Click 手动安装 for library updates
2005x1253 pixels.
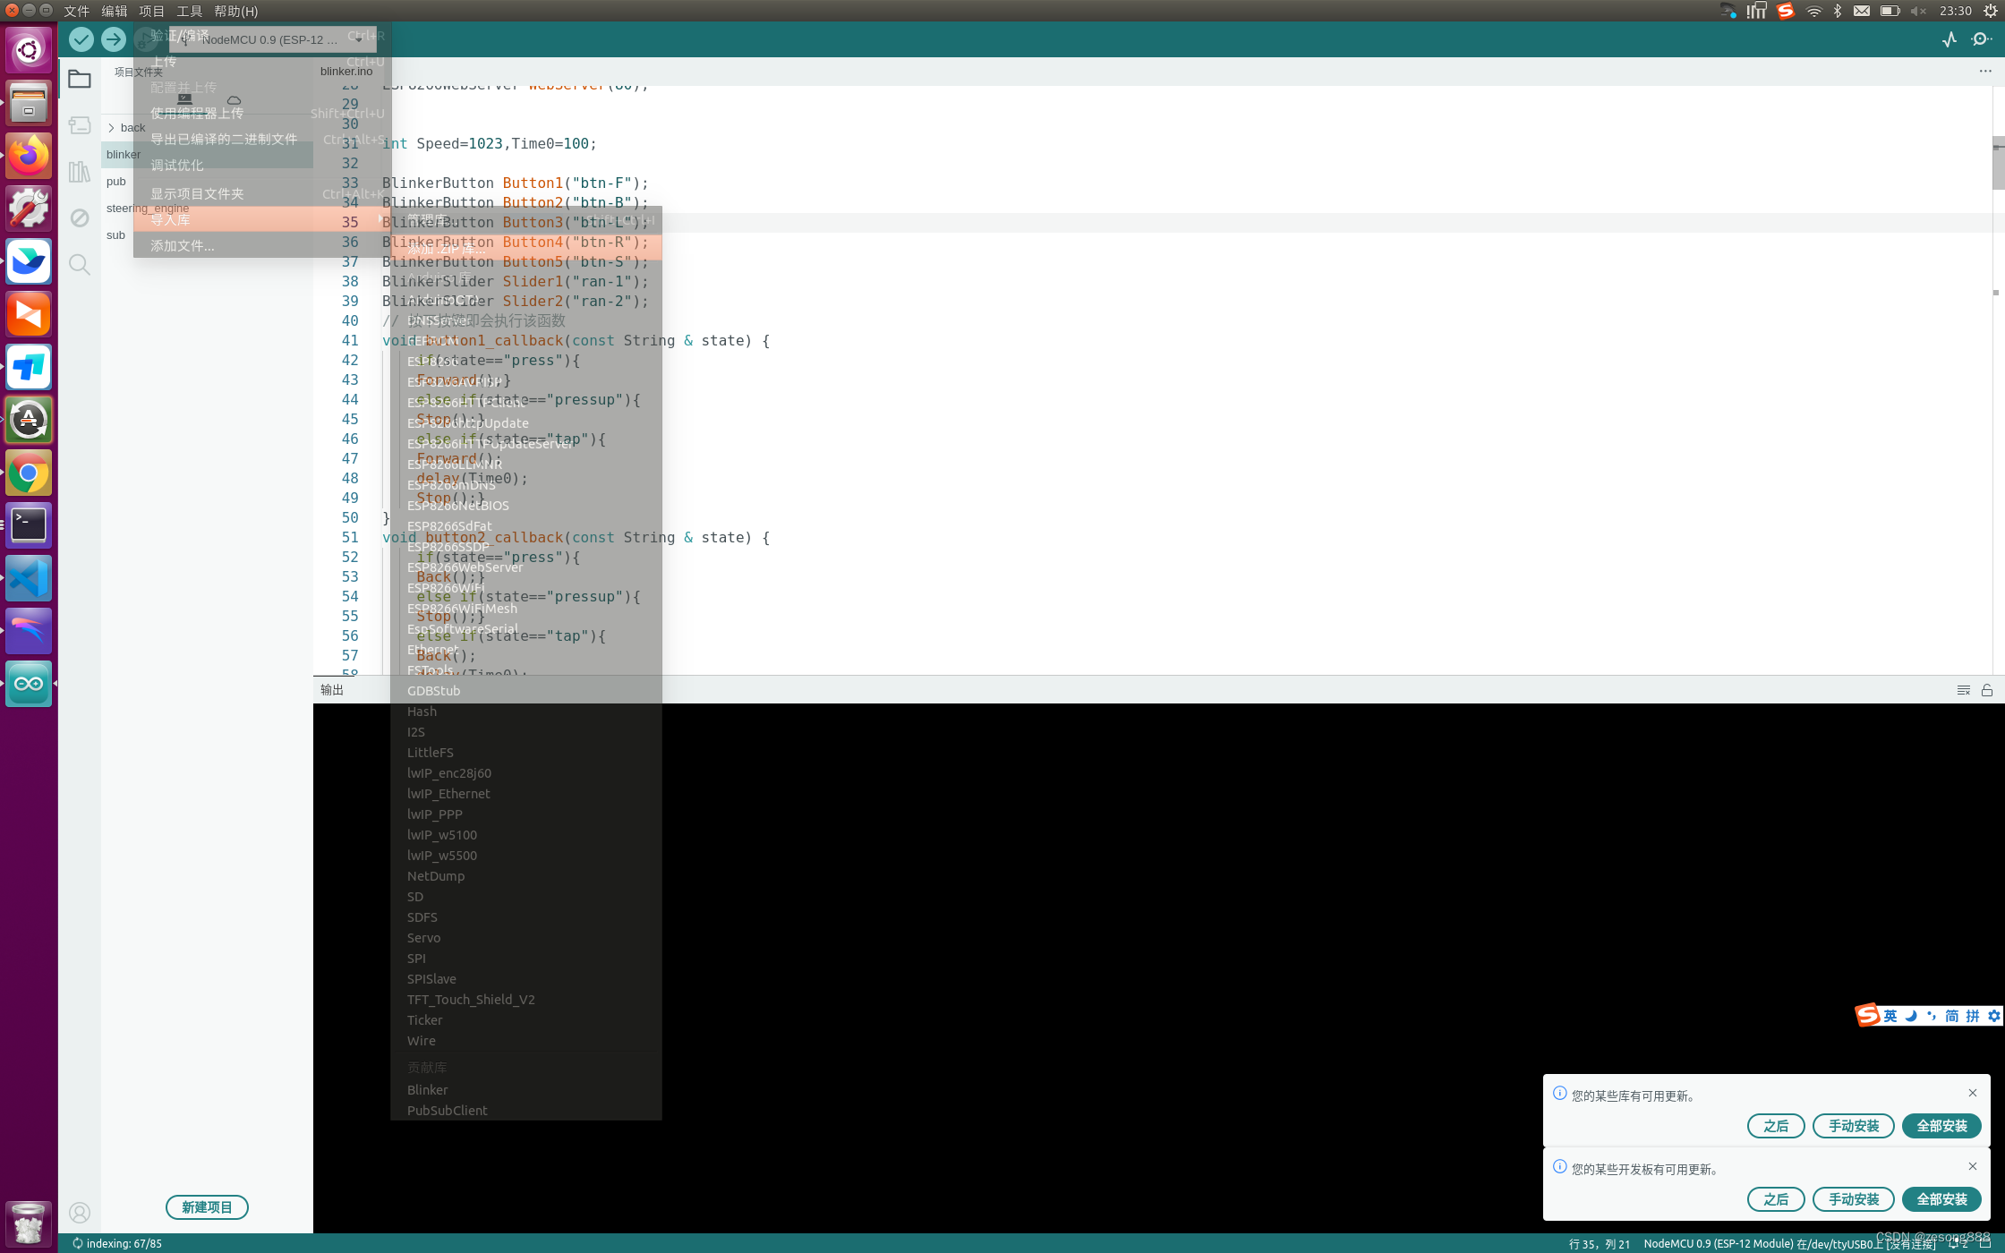[x=1854, y=1126]
